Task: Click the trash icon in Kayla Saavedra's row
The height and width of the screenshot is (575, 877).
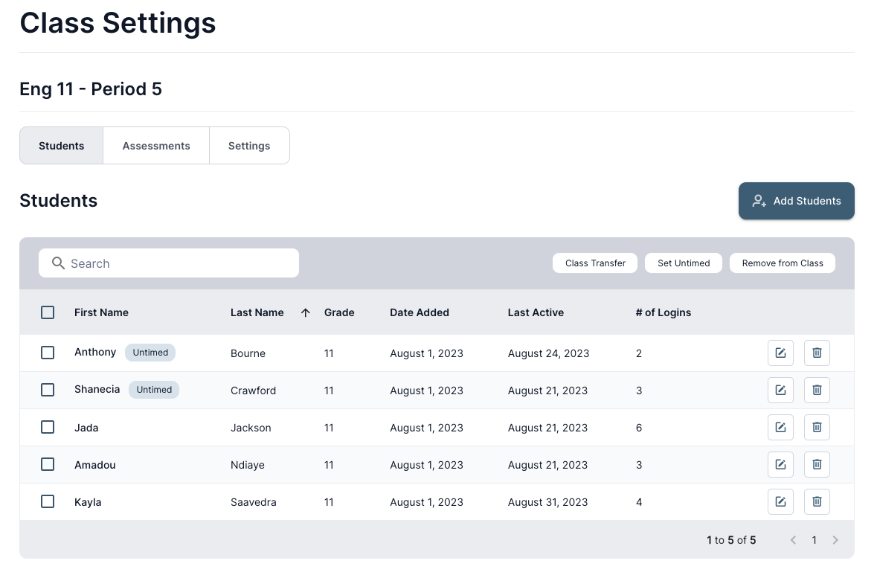Action: click(x=817, y=502)
